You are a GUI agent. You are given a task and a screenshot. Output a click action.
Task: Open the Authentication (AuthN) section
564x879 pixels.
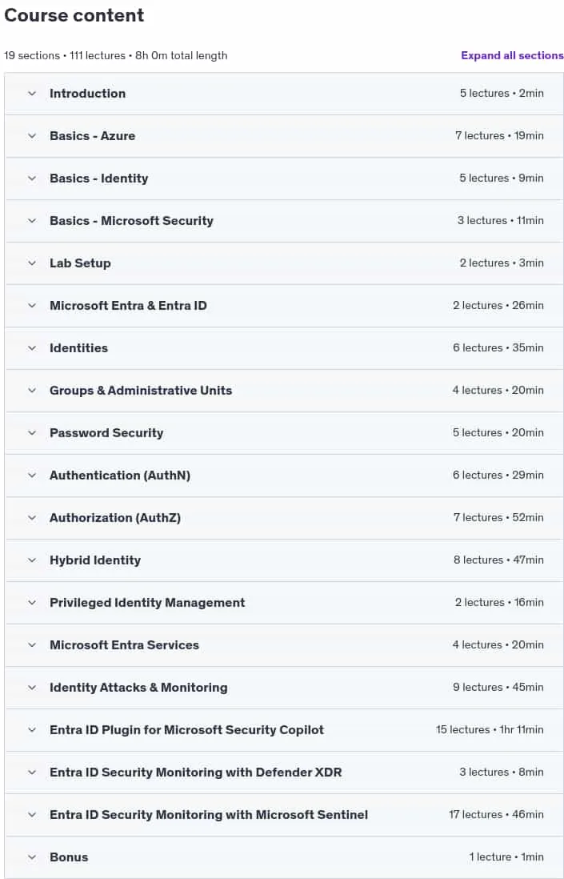click(x=284, y=476)
